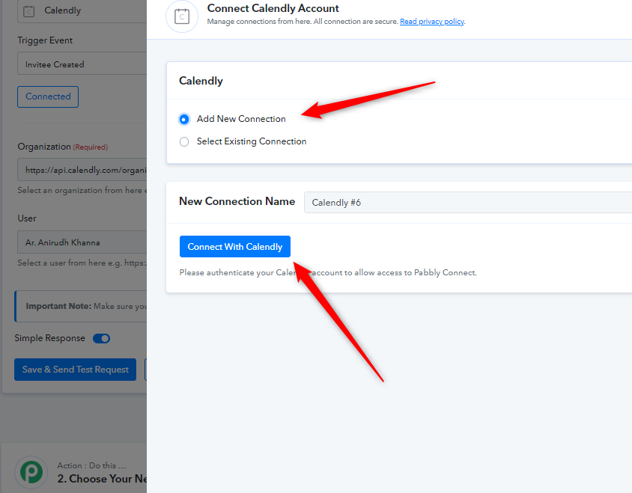Click the 'Select an organization from here' hint
This screenshot has height=493, width=632.
point(82,190)
